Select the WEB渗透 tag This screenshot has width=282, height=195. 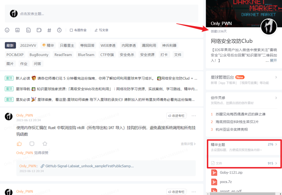(x=108, y=45)
